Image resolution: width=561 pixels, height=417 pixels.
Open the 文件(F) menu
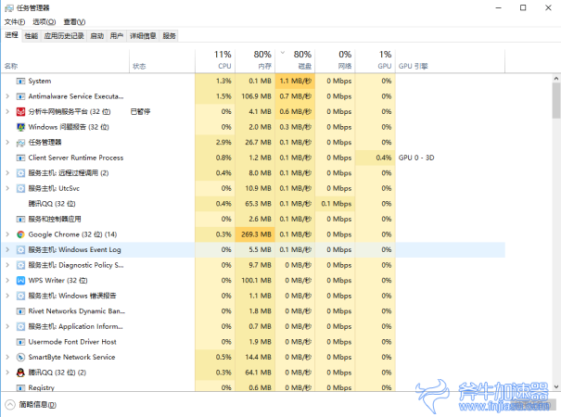[15, 22]
